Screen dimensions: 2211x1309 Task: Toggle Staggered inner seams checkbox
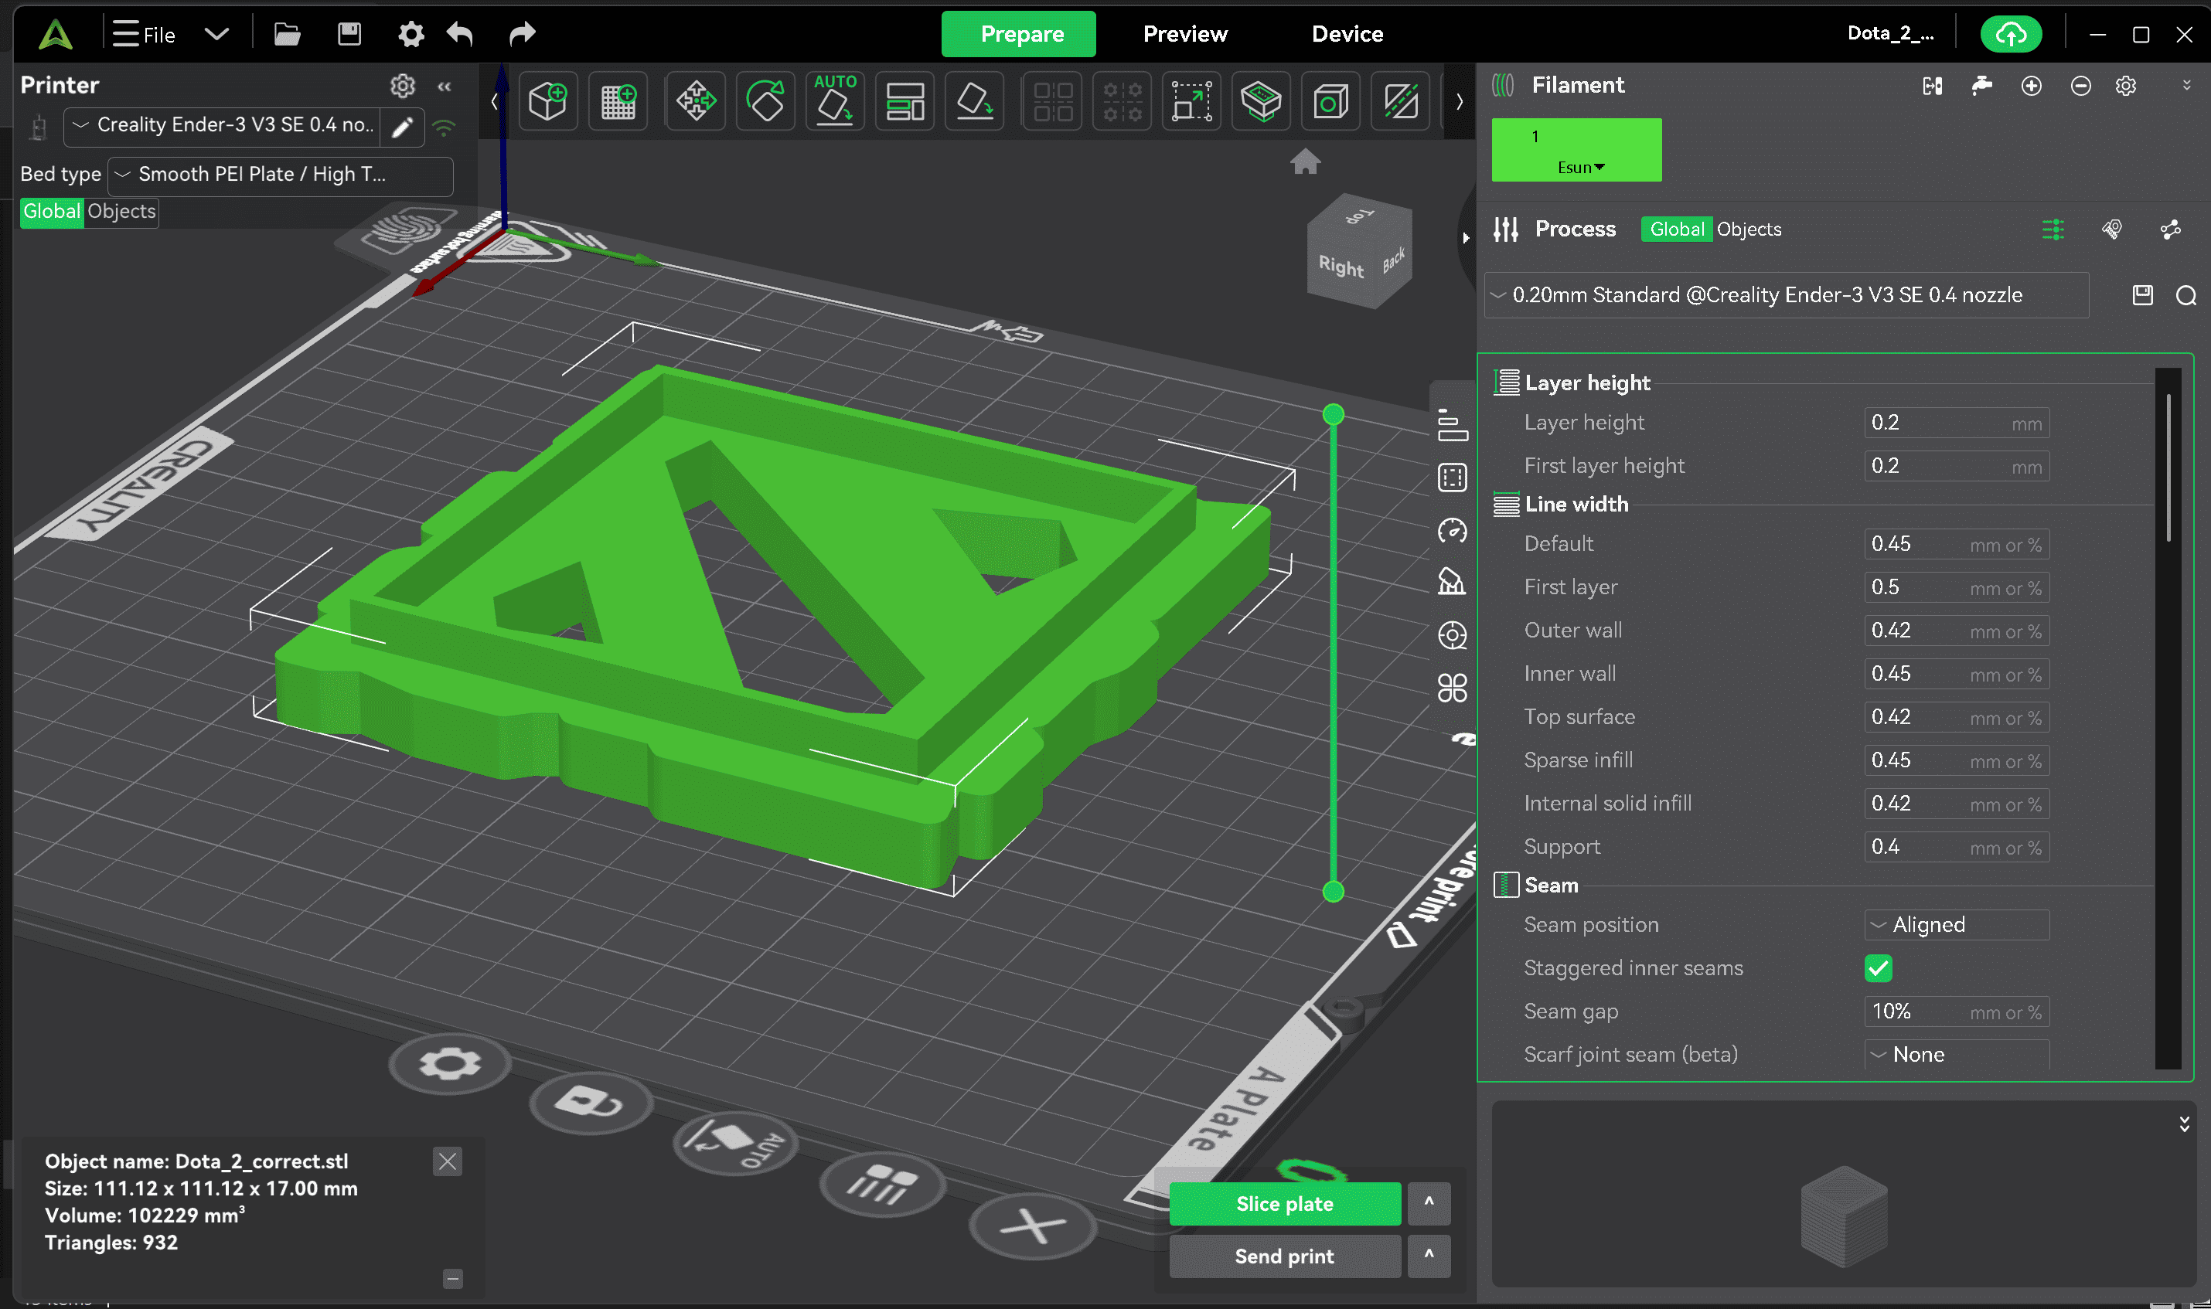[1879, 968]
